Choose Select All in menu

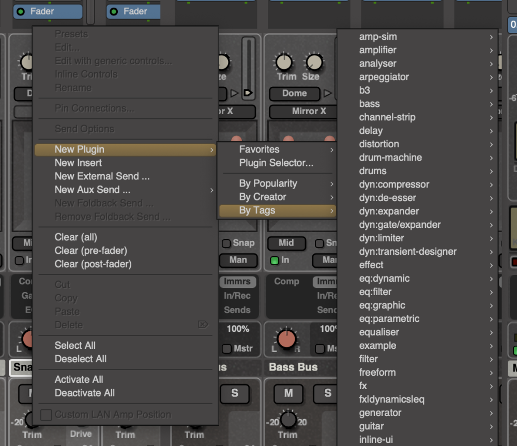[125, 345]
